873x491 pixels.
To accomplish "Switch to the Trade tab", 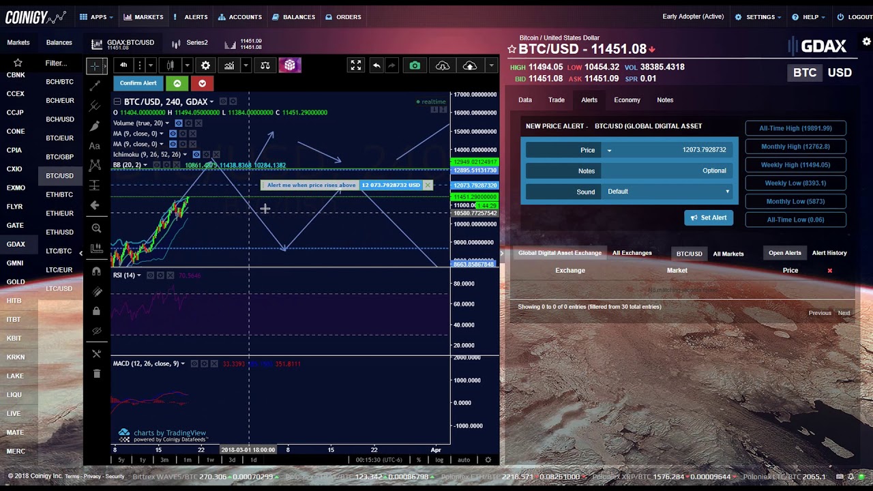I will pyautogui.click(x=557, y=100).
